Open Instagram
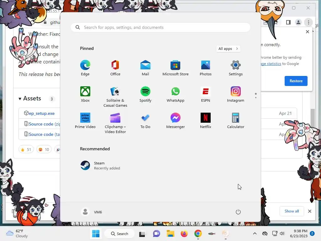Viewport: 321px width, 241px height. point(236,94)
